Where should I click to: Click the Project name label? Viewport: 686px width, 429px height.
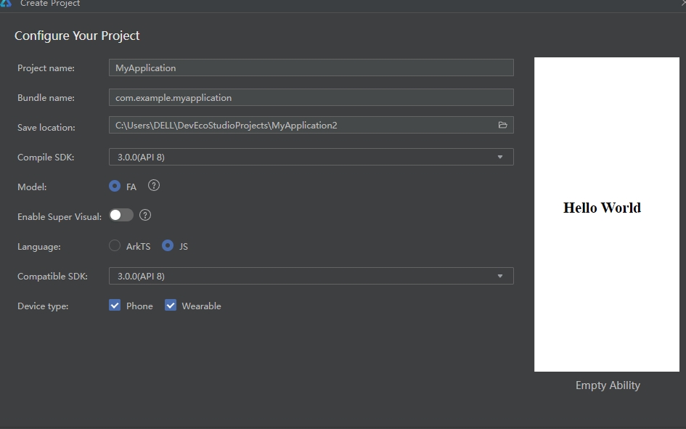coord(46,68)
